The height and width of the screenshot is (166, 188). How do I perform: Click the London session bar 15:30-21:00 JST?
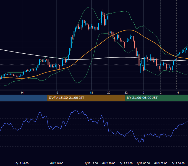86,98
